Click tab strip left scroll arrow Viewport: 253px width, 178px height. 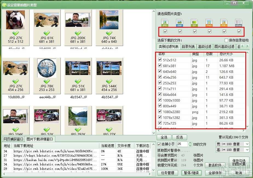pyautogui.click(x=243, y=46)
